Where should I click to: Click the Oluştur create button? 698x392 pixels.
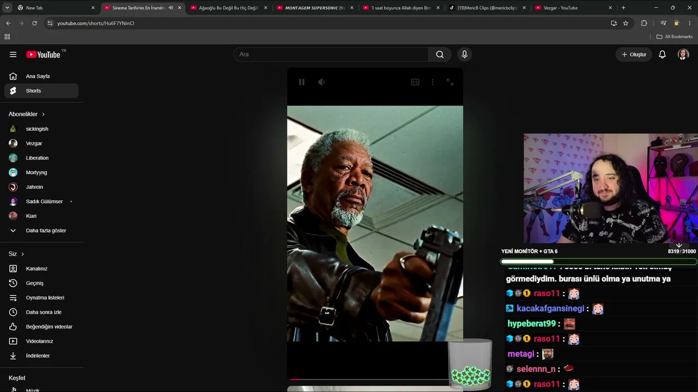[634, 54]
